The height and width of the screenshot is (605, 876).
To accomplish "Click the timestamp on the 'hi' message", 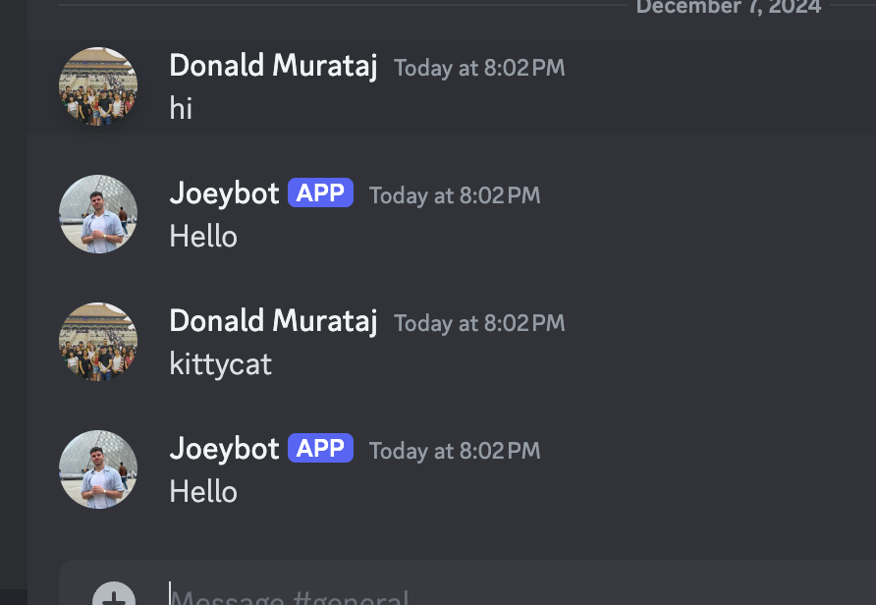I will pos(479,68).
